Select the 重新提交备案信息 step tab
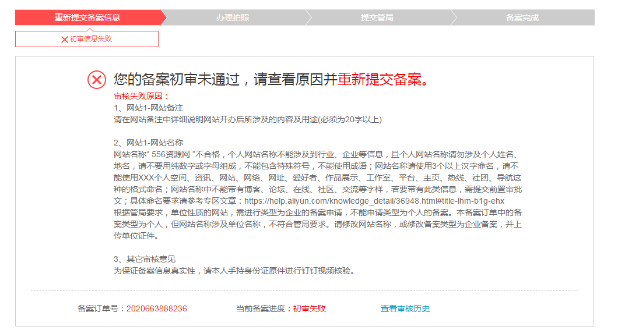The width and height of the screenshot is (618, 330). pos(87,17)
